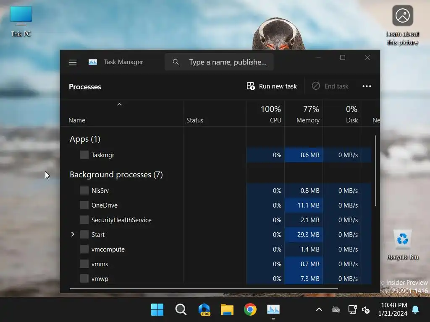Image resolution: width=430 pixels, height=322 pixels.
Task: Select the NisSrv process name
Action: [x=100, y=191]
